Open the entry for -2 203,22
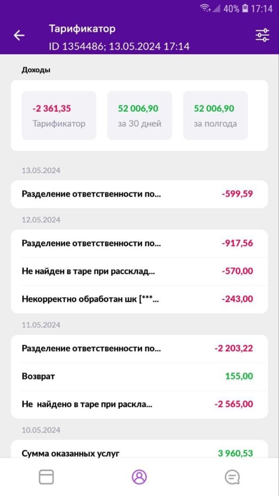Image resolution: width=279 pixels, height=496 pixels. 139,349
